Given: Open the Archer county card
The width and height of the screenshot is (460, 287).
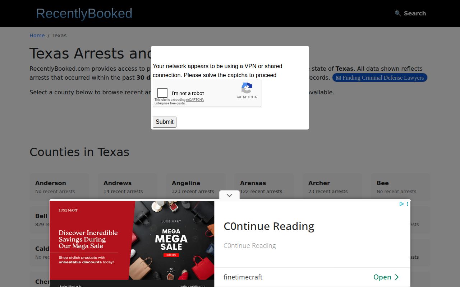Looking at the screenshot, I should coord(332,187).
